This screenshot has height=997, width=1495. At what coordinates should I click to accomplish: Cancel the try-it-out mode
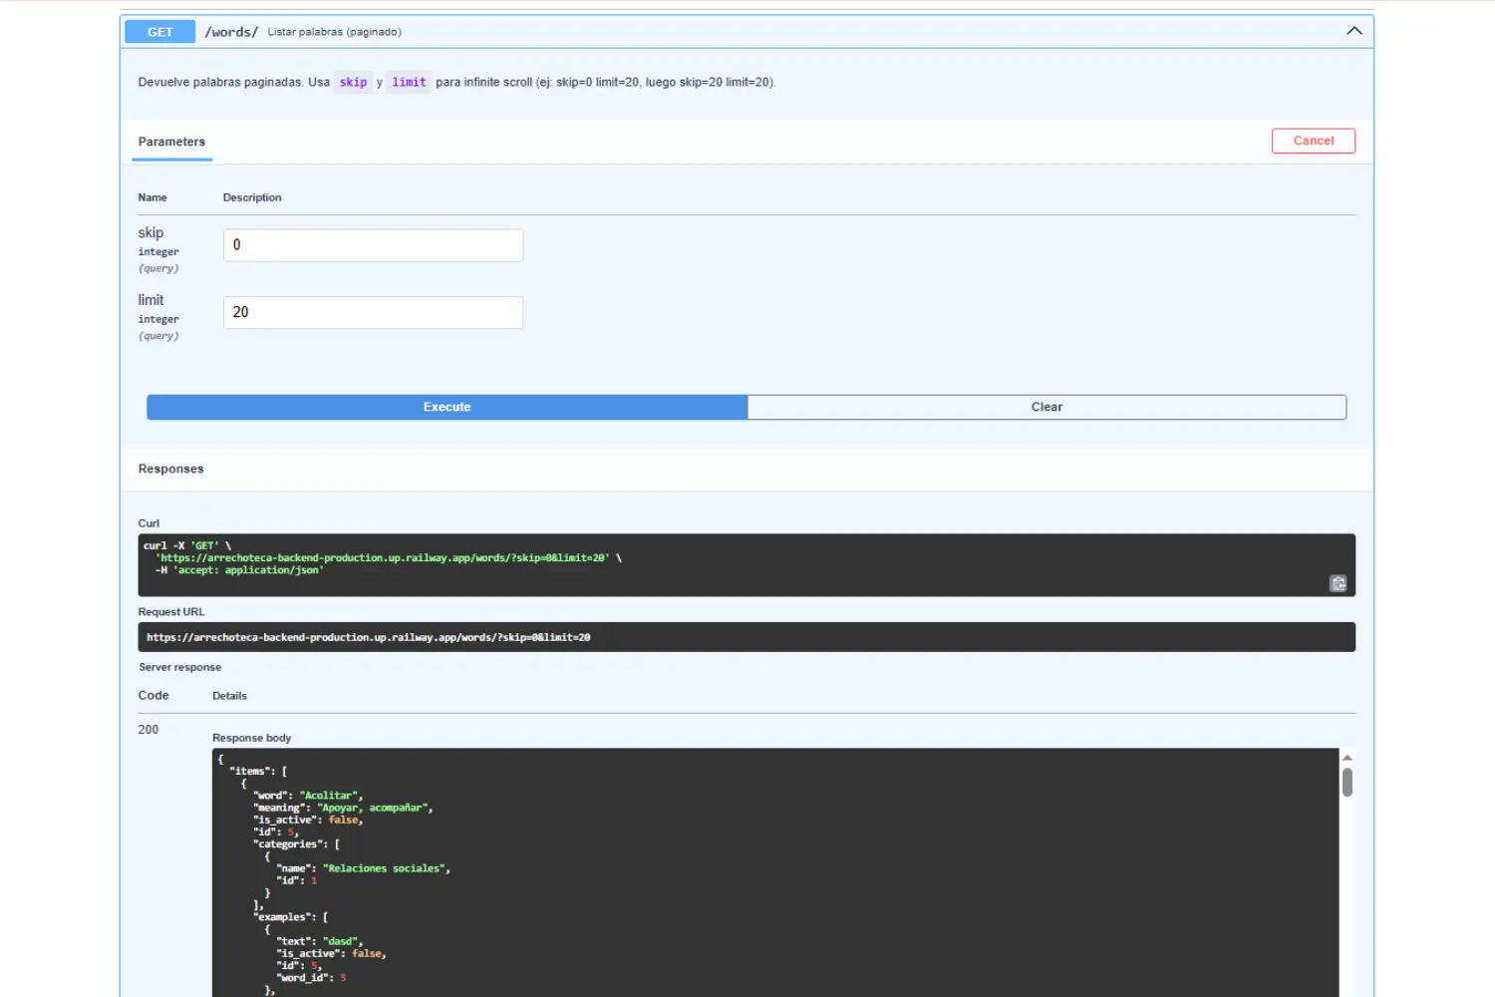click(1313, 140)
